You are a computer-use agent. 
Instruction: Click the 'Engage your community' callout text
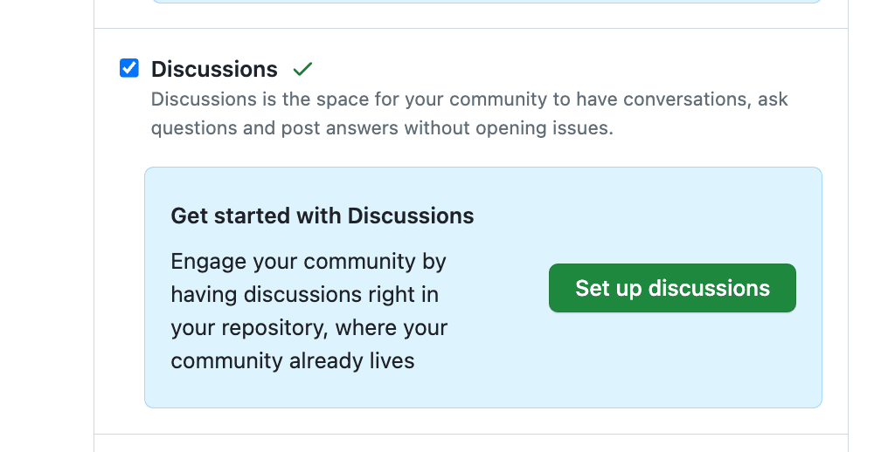pyautogui.click(x=309, y=262)
